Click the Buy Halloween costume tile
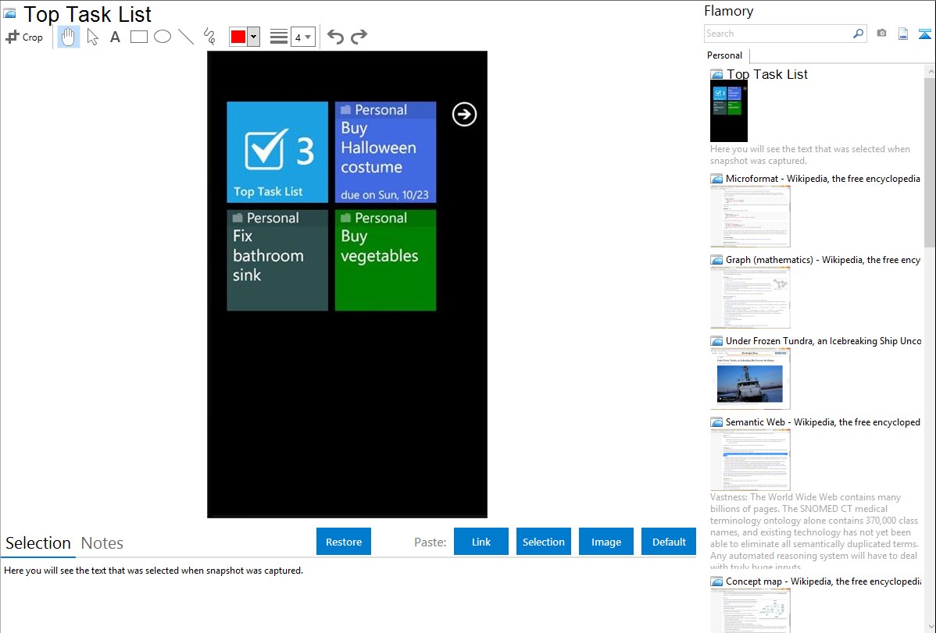The image size is (936, 633). coord(386,152)
